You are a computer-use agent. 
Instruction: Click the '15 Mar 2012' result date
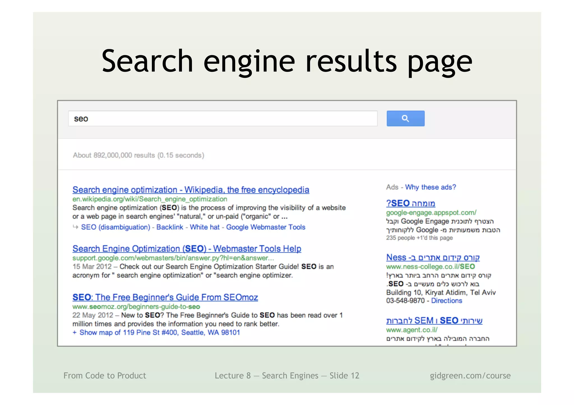[92, 266]
